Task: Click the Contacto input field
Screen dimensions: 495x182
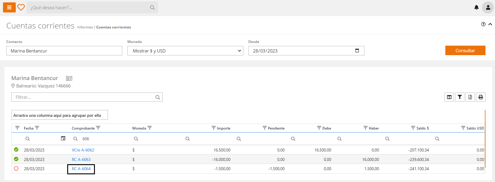Action: click(64, 51)
